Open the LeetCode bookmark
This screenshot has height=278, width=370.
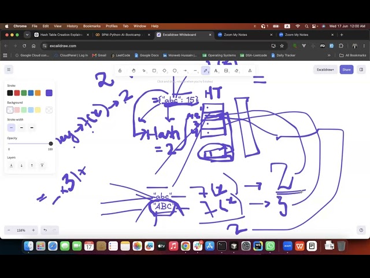pyautogui.click(x=121, y=56)
